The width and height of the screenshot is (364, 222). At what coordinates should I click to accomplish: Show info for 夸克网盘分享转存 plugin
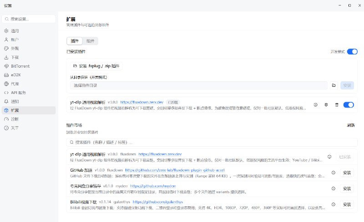click(334, 188)
